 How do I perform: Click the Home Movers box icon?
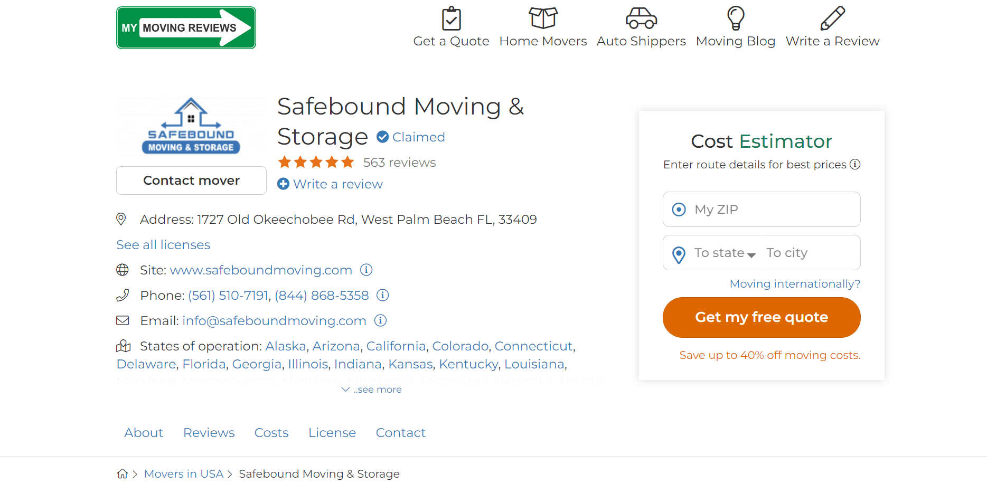click(x=543, y=18)
